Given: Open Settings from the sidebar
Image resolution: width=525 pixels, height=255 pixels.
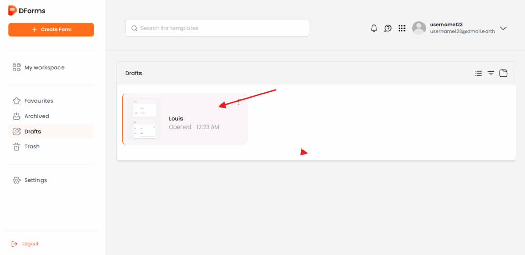Looking at the screenshot, I should (x=35, y=180).
